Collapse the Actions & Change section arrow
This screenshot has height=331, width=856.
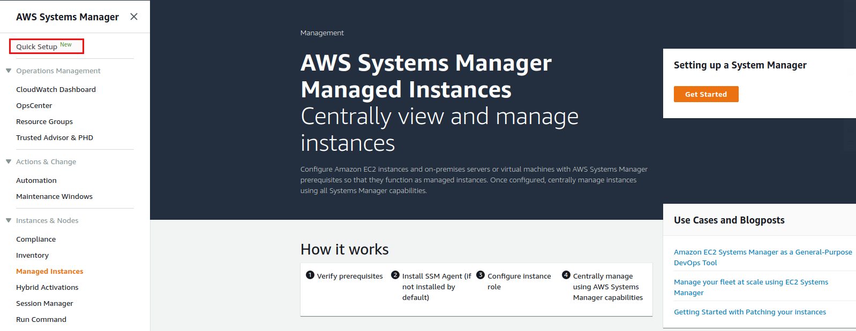9,161
